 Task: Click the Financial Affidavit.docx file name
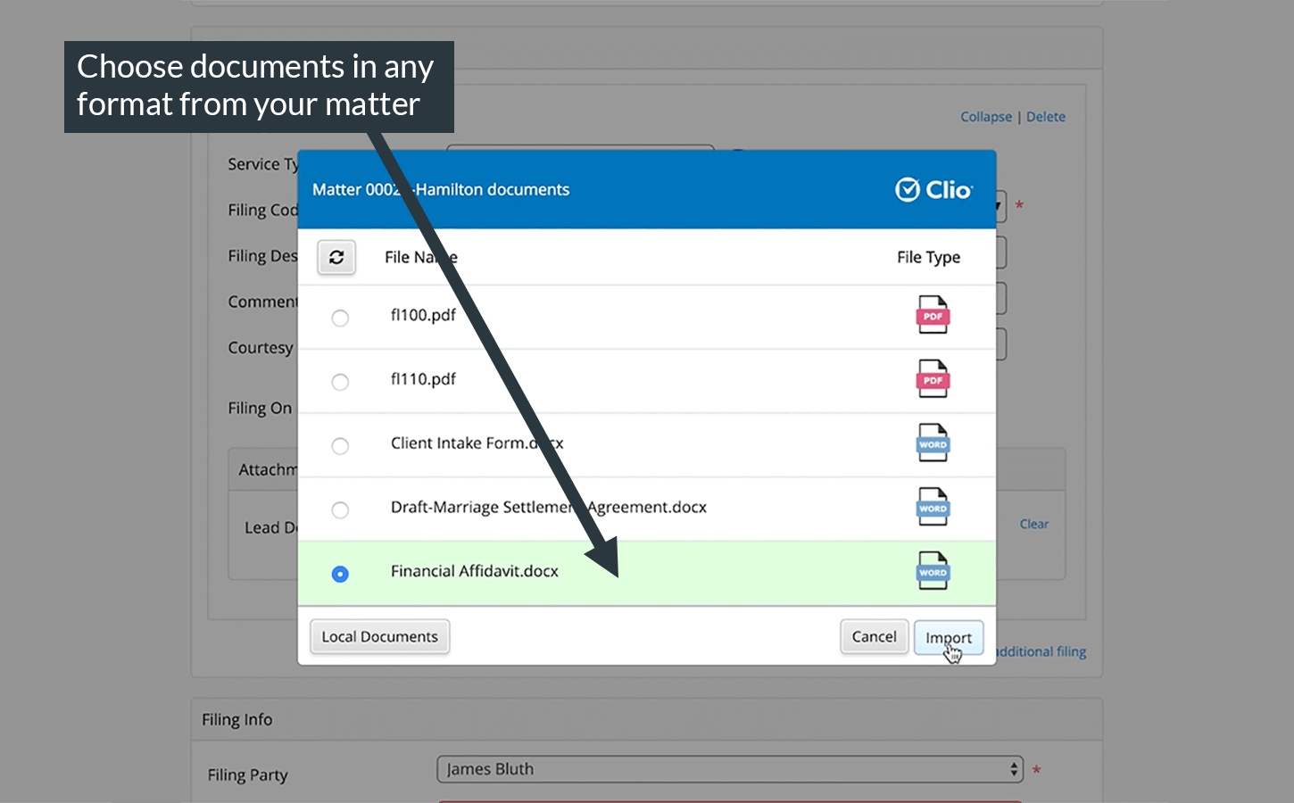click(474, 572)
